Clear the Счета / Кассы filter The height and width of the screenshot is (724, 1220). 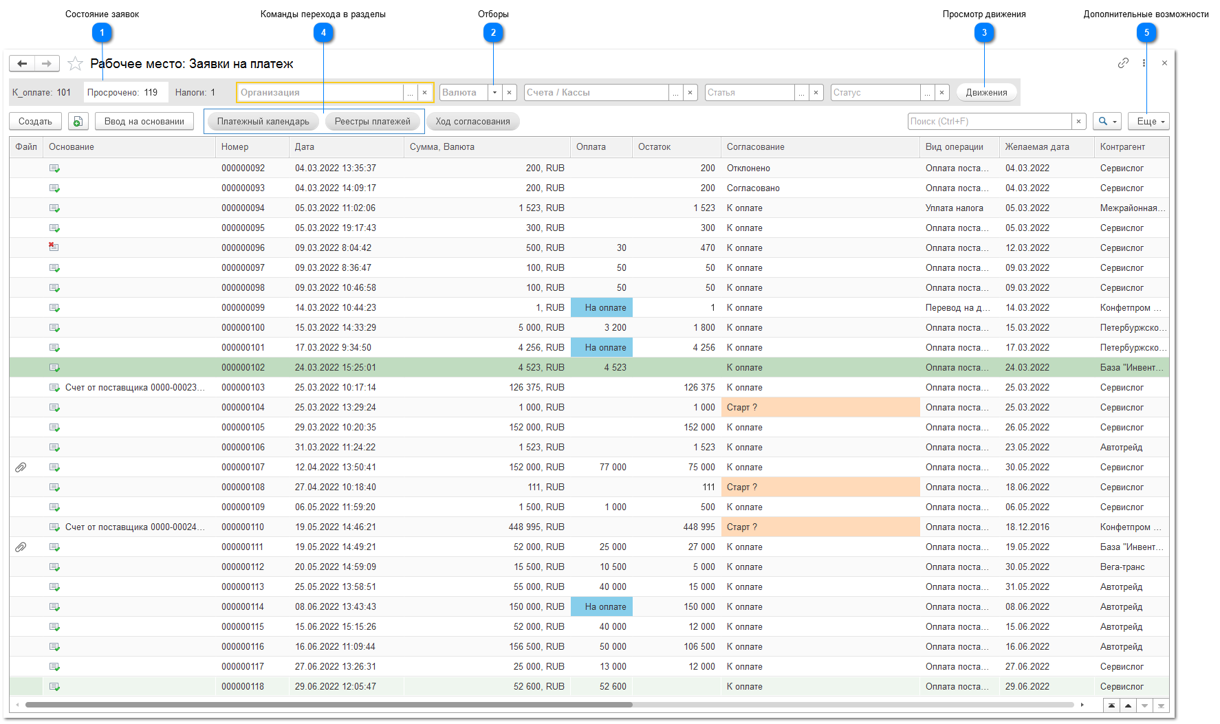(x=690, y=93)
